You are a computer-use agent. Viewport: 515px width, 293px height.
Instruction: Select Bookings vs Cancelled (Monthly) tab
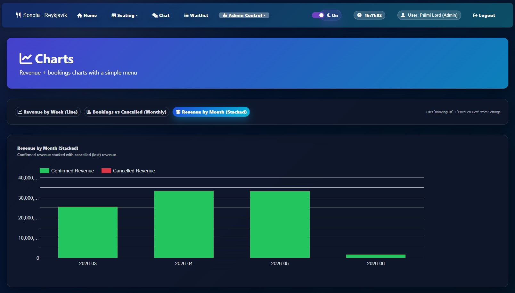(x=127, y=112)
